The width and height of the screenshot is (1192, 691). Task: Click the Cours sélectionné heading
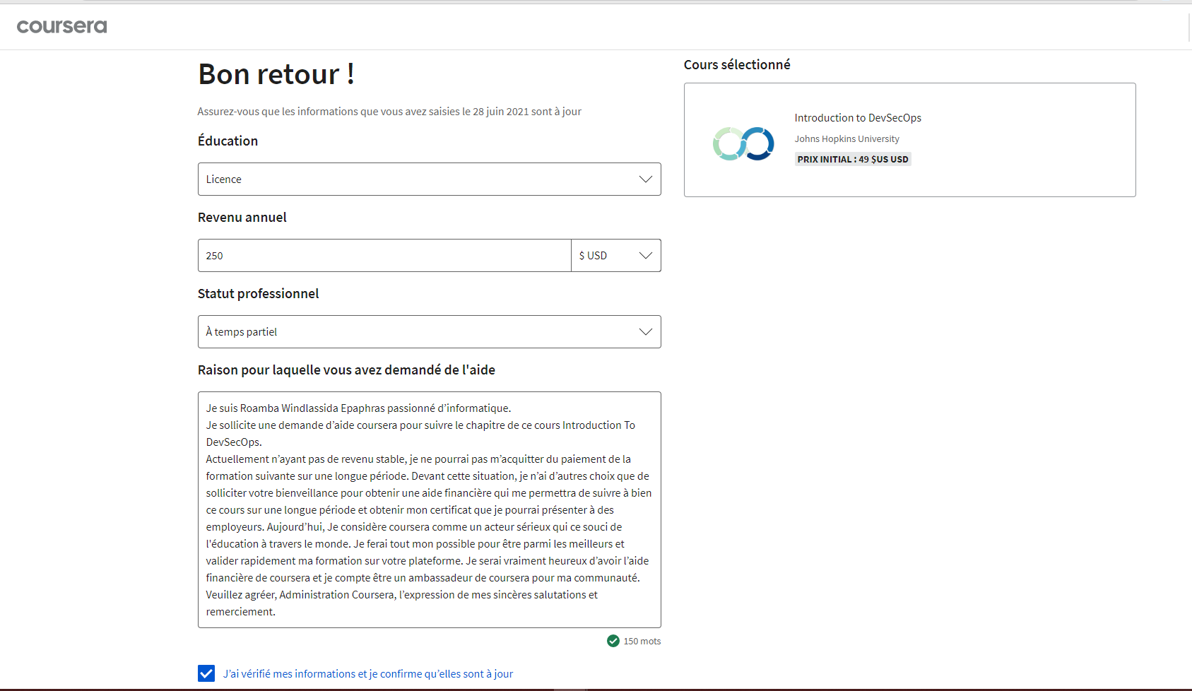click(x=737, y=64)
